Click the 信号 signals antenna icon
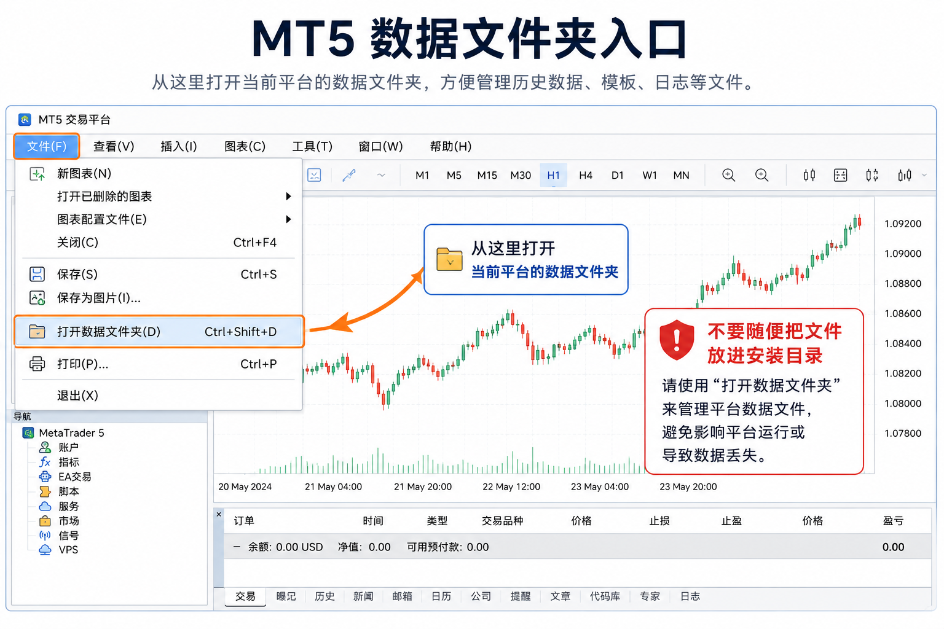The width and height of the screenshot is (944, 629). (x=45, y=535)
